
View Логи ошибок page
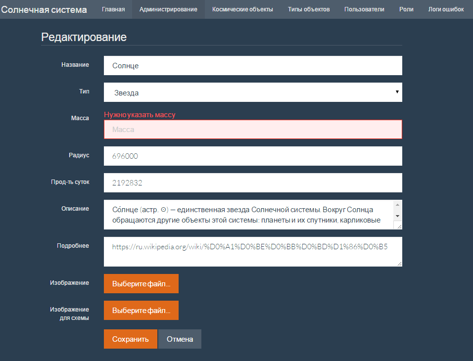click(x=446, y=9)
